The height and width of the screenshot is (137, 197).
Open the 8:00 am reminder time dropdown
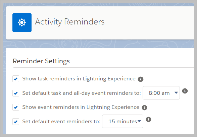(161, 93)
